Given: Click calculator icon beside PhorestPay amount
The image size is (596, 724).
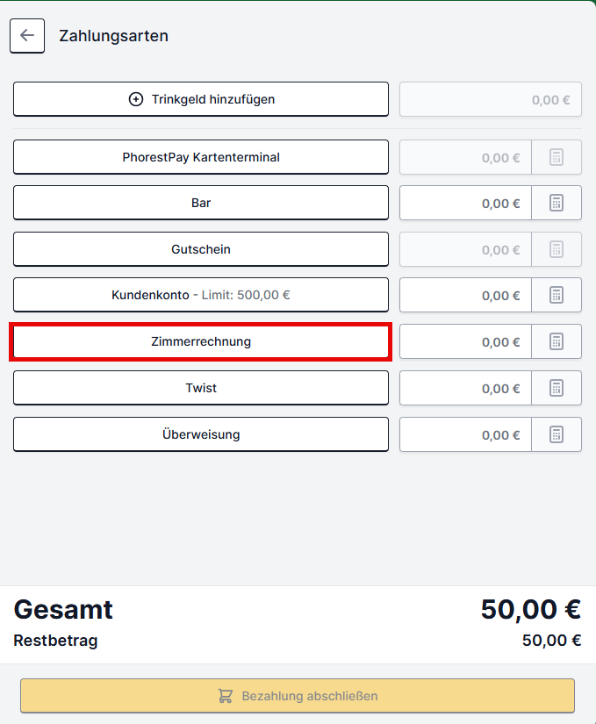Looking at the screenshot, I should pyautogui.click(x=557, y=157).
